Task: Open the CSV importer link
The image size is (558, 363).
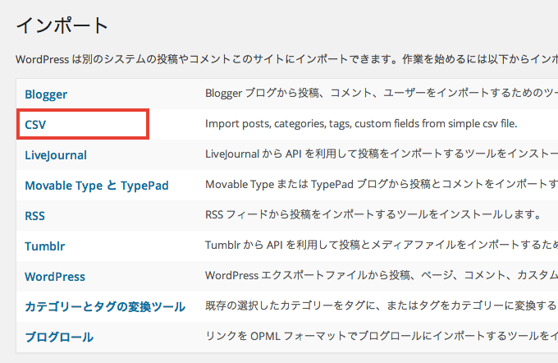Action: 35,125
